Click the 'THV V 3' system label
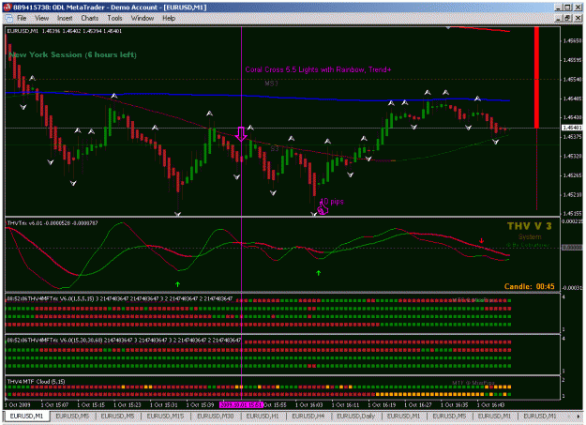The image size is (586, 425). point(529,226)
